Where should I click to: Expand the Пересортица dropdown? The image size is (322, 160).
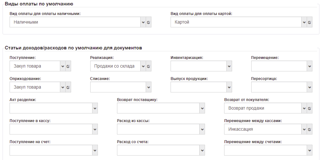(310, 87)
